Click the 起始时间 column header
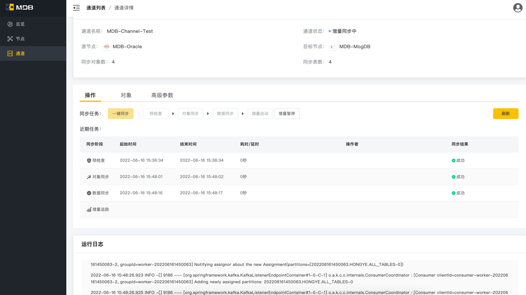This screenshot has height=295, width=526. pyautogui.click(x=128, y=144)
